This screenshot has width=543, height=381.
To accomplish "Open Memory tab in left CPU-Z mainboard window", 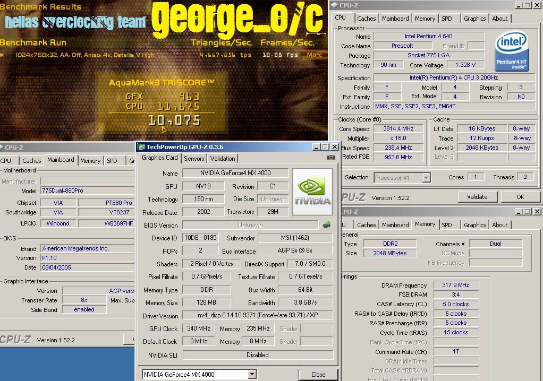I will pos(90,161).
